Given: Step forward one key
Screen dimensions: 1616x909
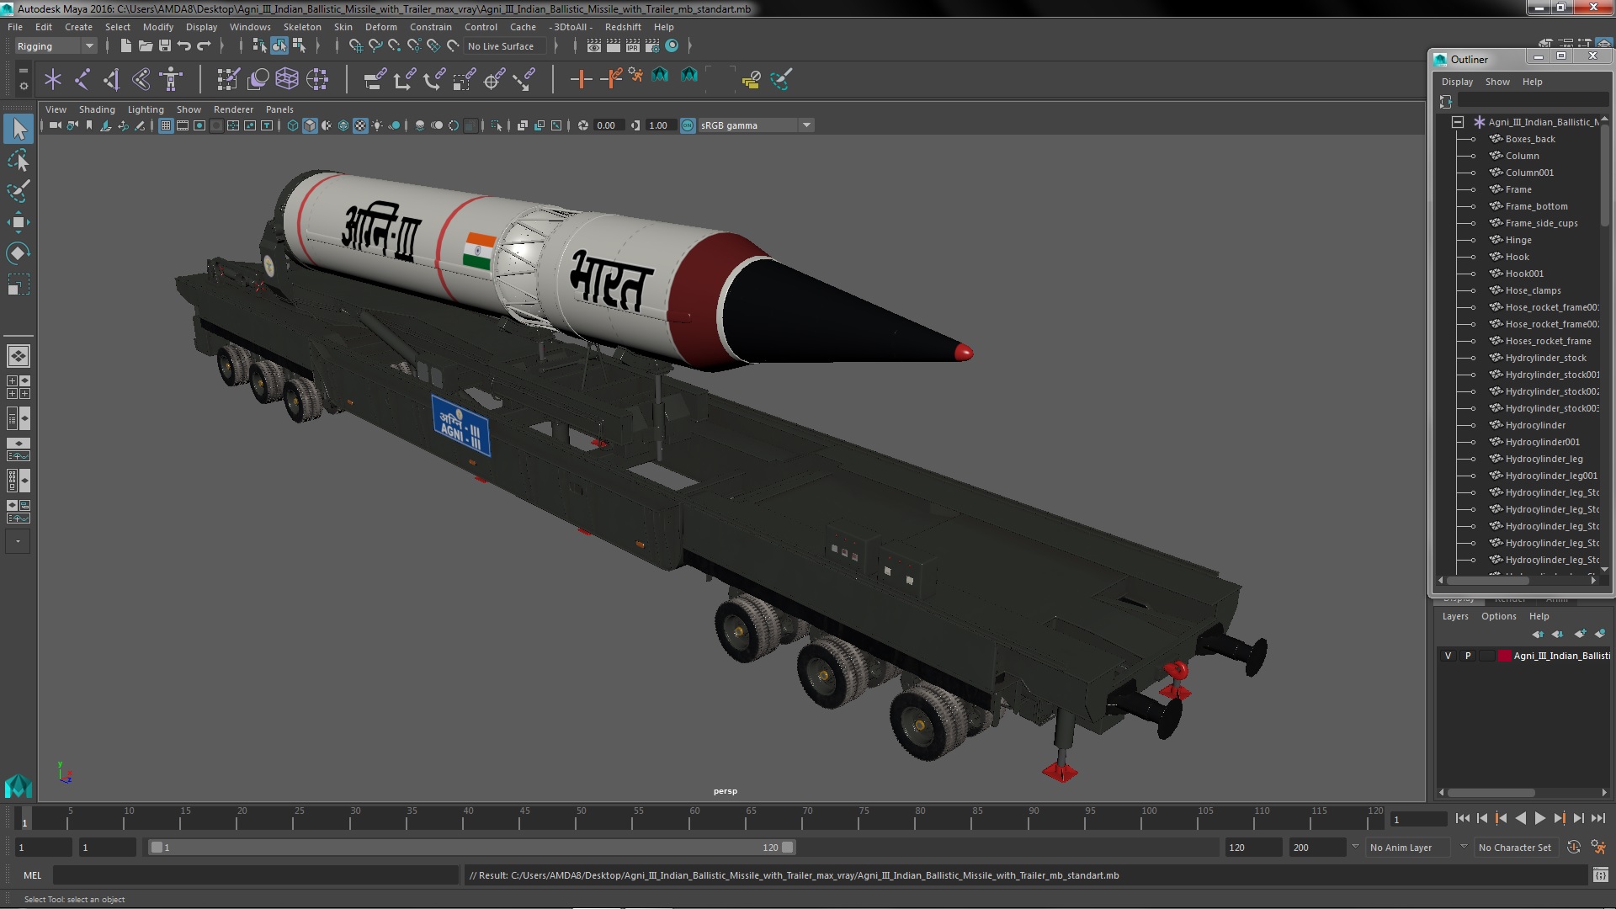Looking at the screenshot, I should point(1559,819).
